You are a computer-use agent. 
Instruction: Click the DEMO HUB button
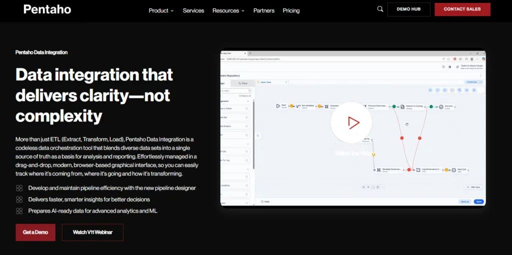pos(409,9)
